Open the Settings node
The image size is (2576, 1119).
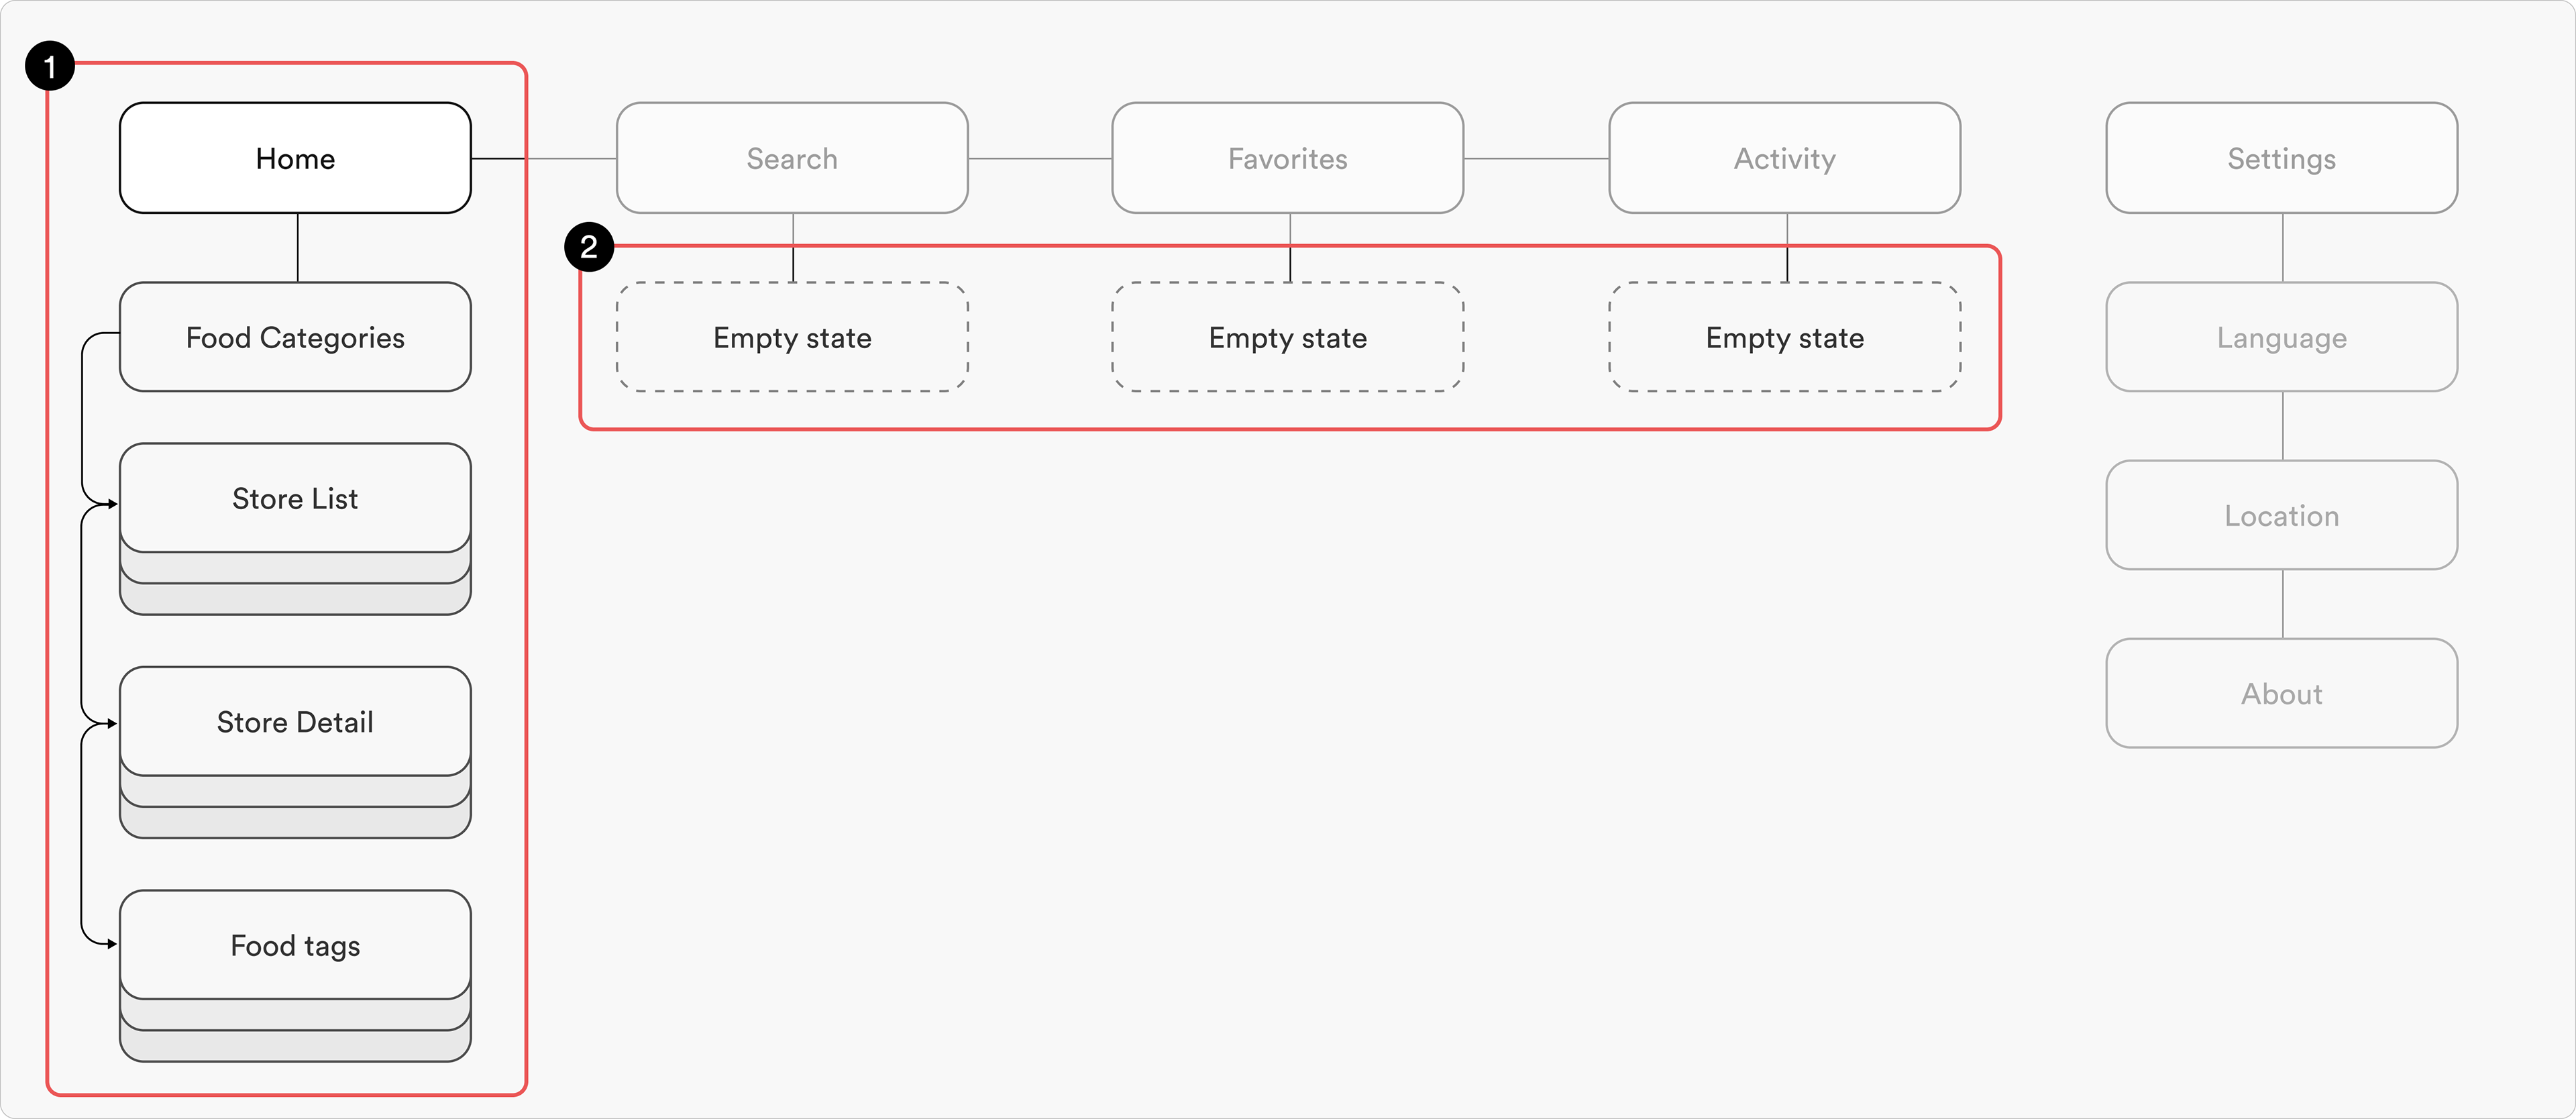pos(2282,158)
